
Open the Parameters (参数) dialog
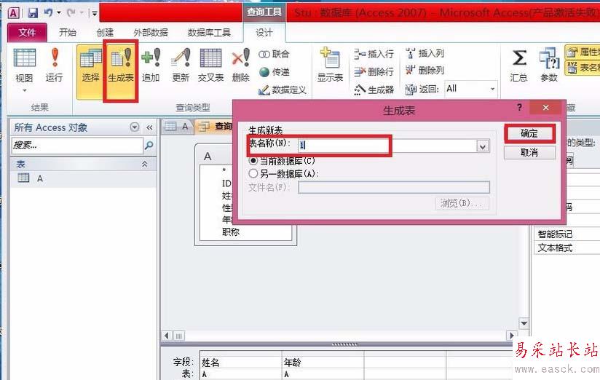click(549, 65)
